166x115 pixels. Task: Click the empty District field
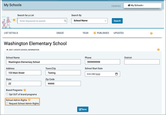pyautogui.click(x=142, y=62)
